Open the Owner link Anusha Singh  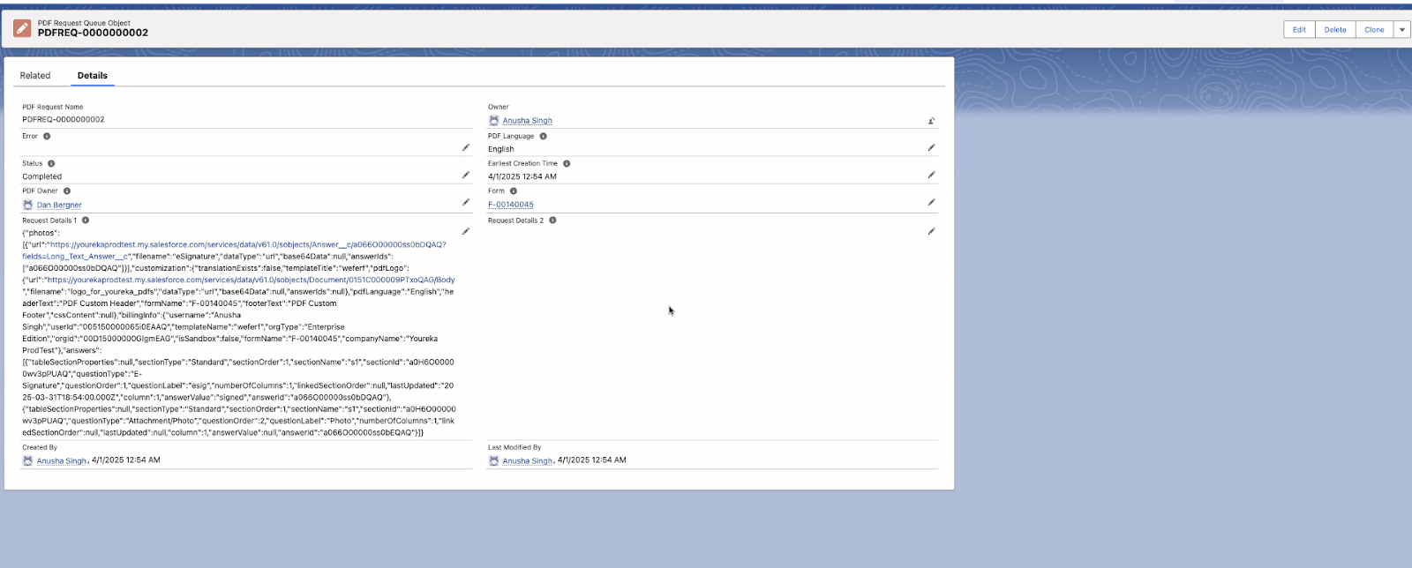point(527,121)
